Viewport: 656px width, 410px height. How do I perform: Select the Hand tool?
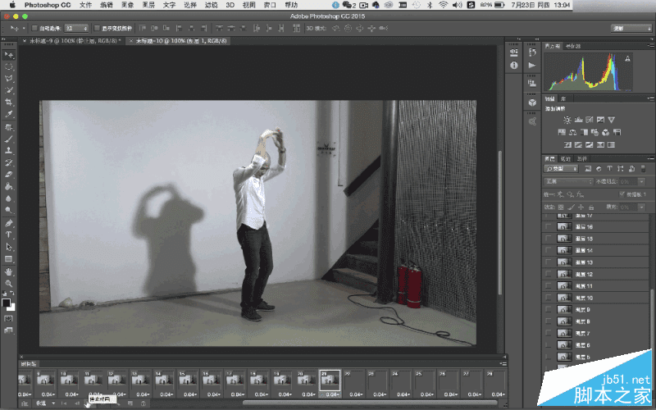(8, 272)
